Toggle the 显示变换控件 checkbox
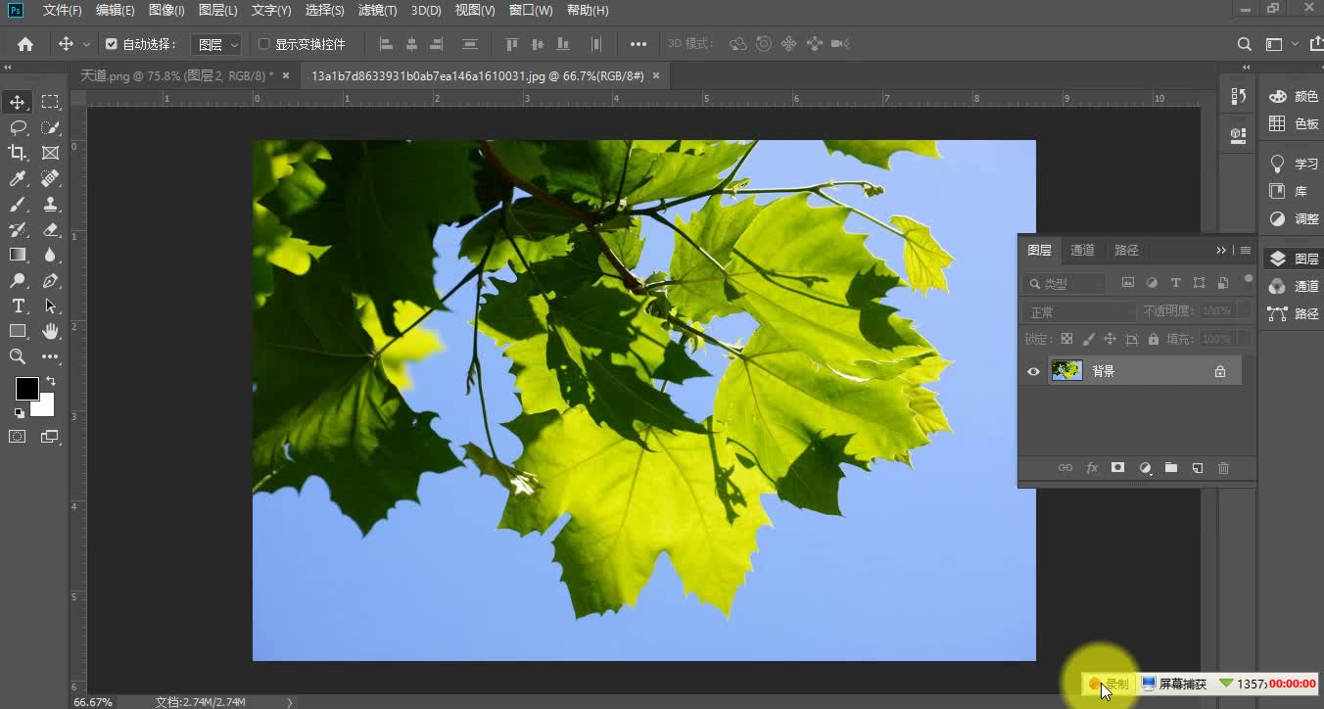This screenshot has height=709, width=1324. pos(263,44)
